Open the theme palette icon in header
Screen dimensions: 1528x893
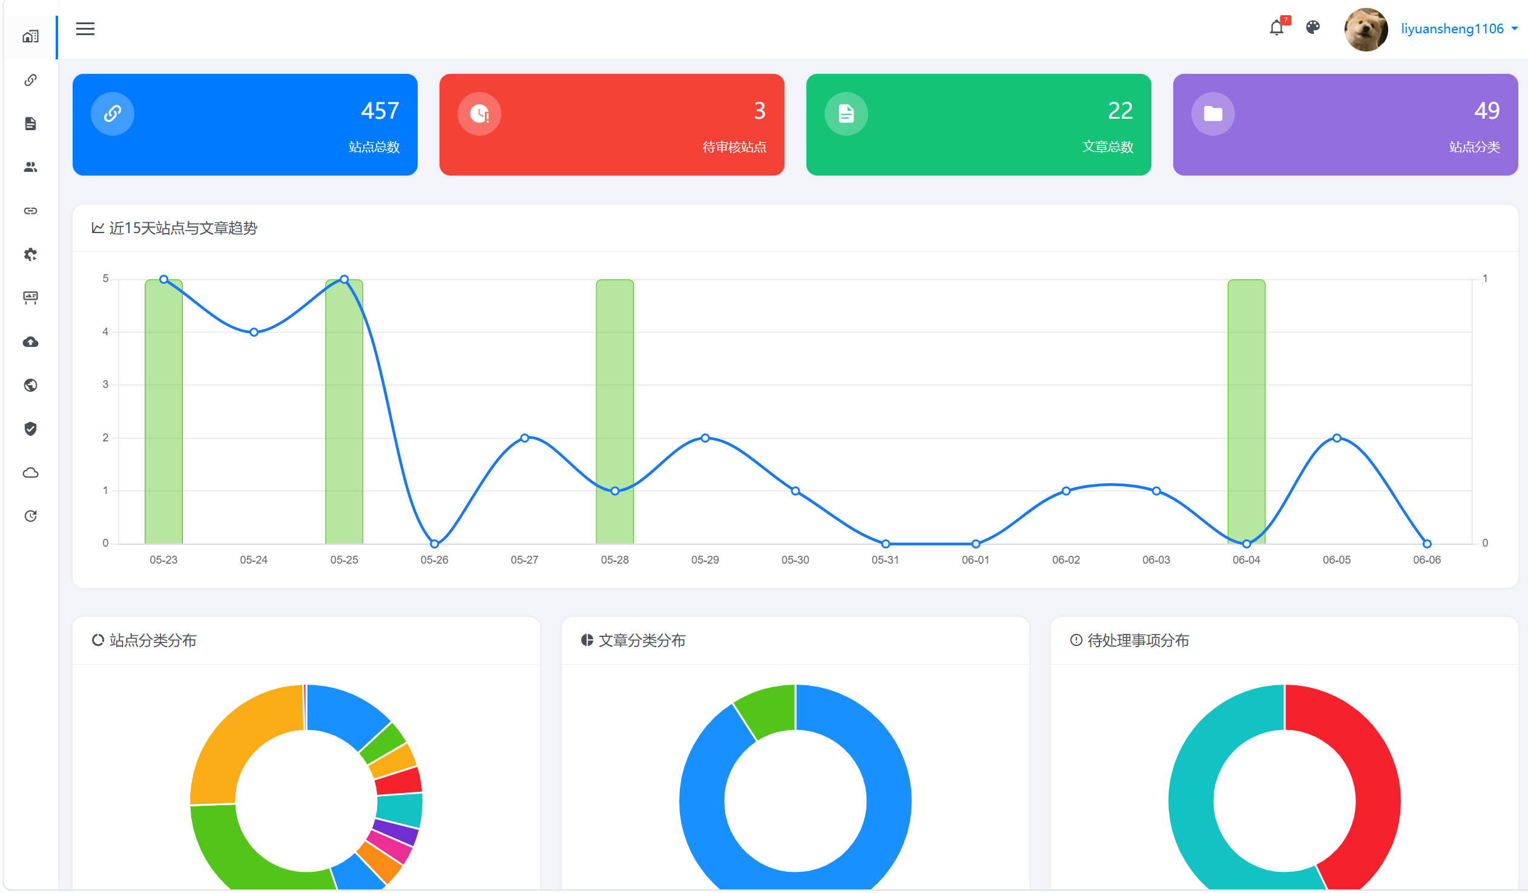click(1312, 27)
